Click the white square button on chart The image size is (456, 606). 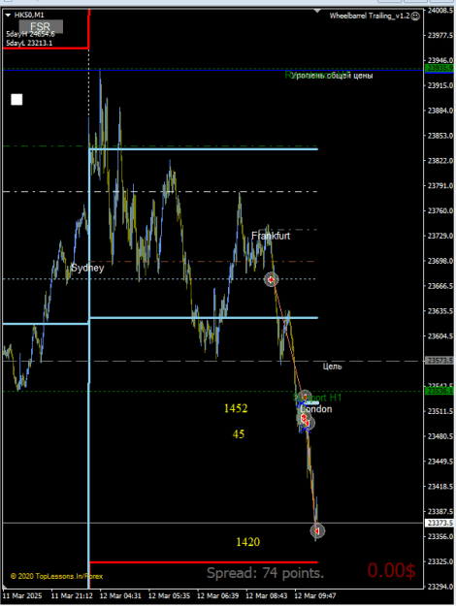16,100
